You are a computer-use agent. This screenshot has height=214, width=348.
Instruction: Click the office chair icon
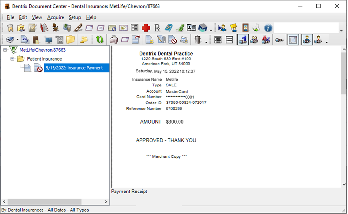coord(55,28)
